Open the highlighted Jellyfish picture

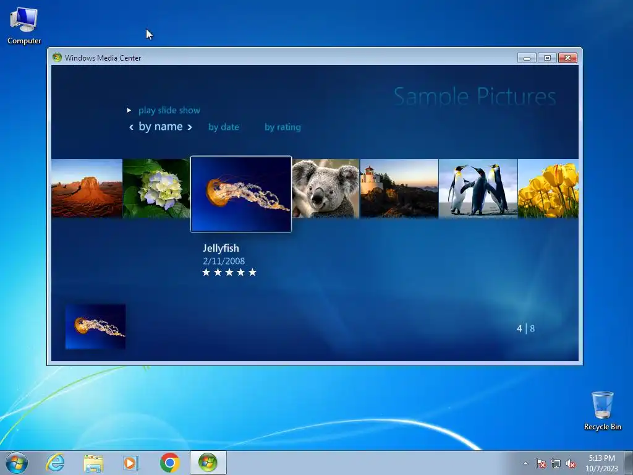coord(241,194)
